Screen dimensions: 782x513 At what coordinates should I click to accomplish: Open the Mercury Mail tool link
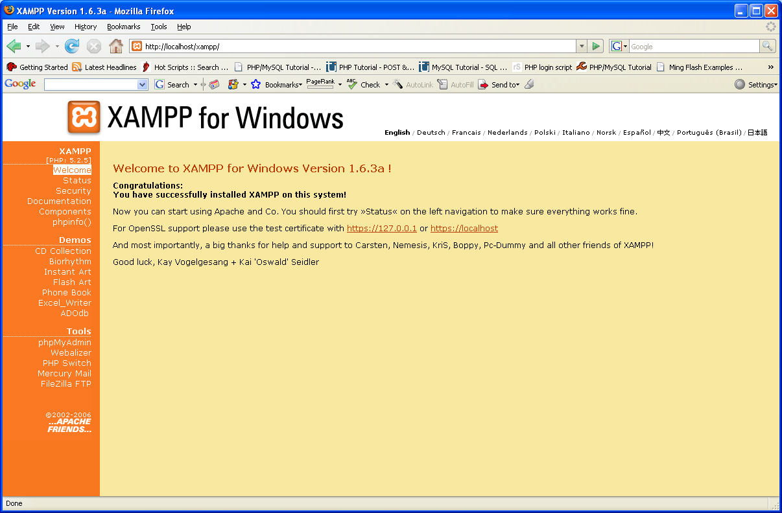point(64,373)
